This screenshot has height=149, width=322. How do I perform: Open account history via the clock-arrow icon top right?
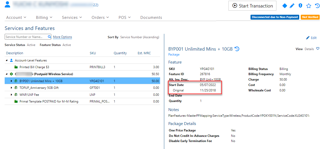point(317,5)
